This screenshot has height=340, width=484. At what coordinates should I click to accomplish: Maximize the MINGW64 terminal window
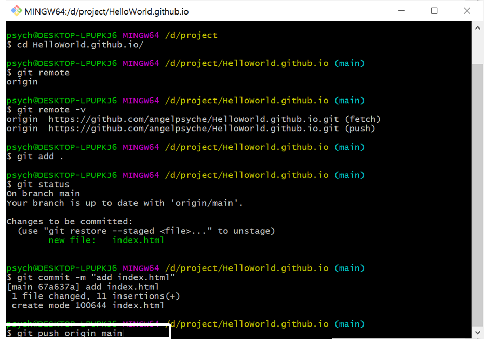point(434,11)
